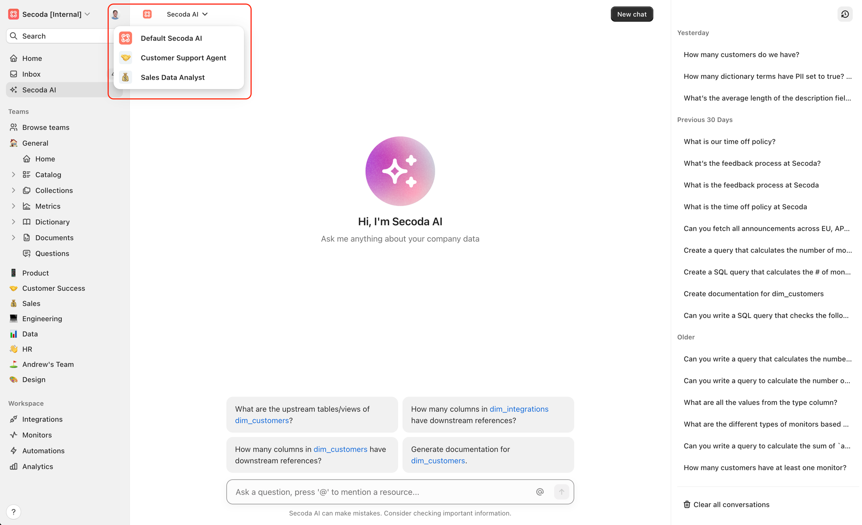Select Customer Support Agent from the menu
Viewport: 862px width, 525px height.
[x=183, y=58]
